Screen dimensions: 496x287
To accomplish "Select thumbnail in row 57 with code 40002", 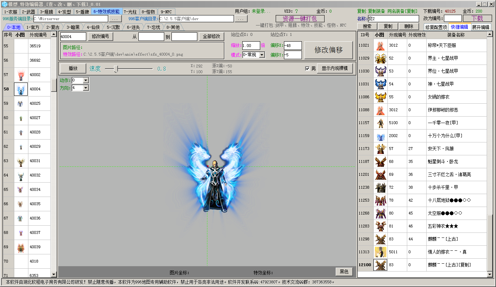I will (x=21, y=75).
